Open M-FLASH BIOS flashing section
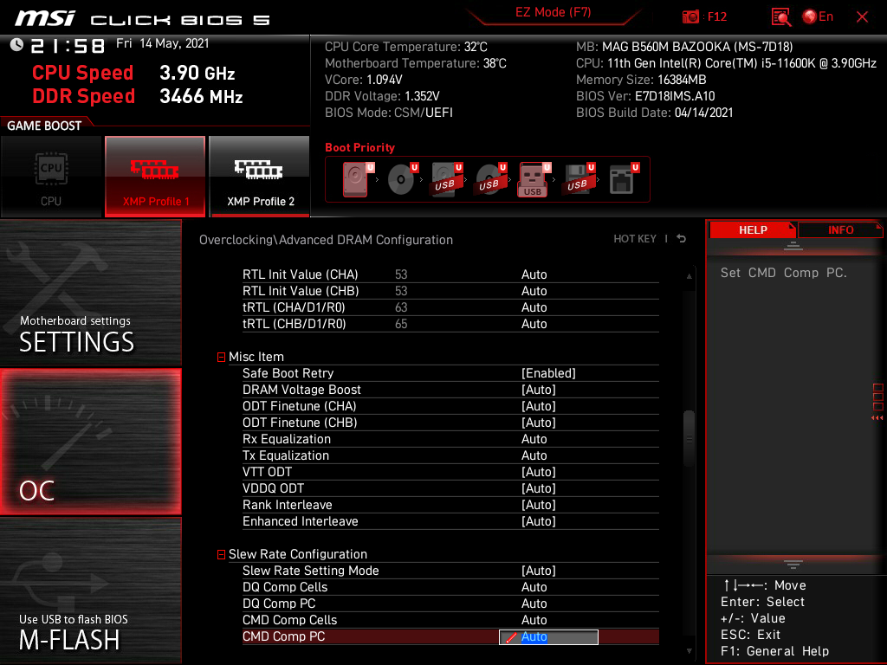This screenshot has height=665, width=887. [90, 591]
